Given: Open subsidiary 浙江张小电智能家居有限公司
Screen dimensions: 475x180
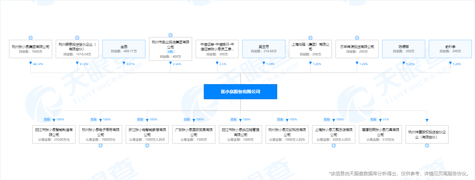Looking at the screenshot, I should 147,134.
